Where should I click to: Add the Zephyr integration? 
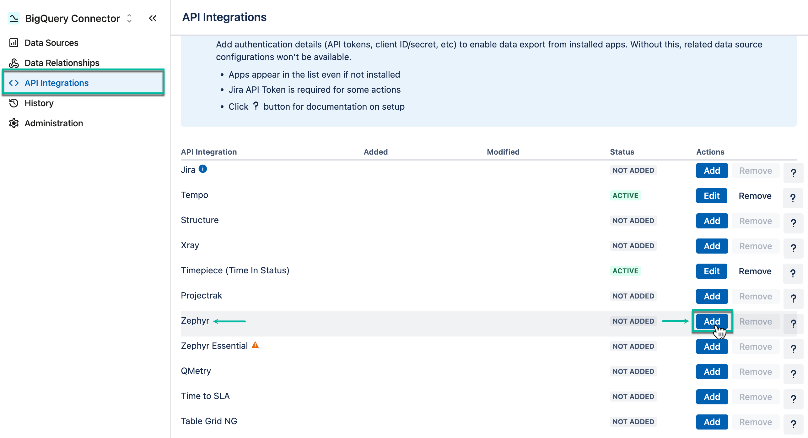pyautogui.click(x=712, y=321)
